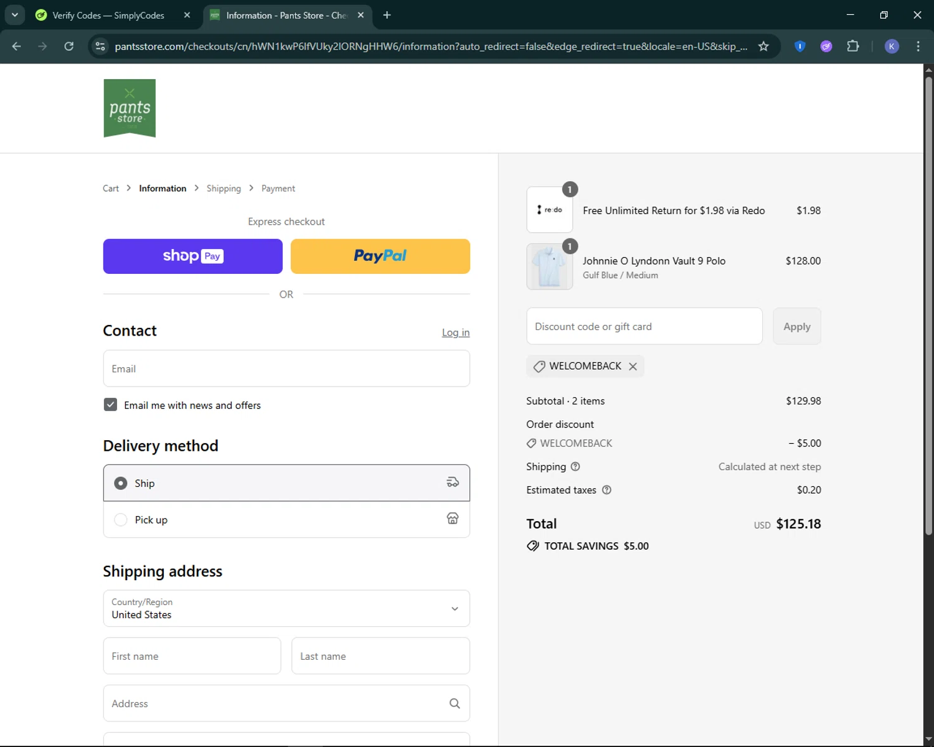The height and width of the screenshot is (747, 934).
Task: Open the tab search dropdown arrow
Action: point(14,15)
